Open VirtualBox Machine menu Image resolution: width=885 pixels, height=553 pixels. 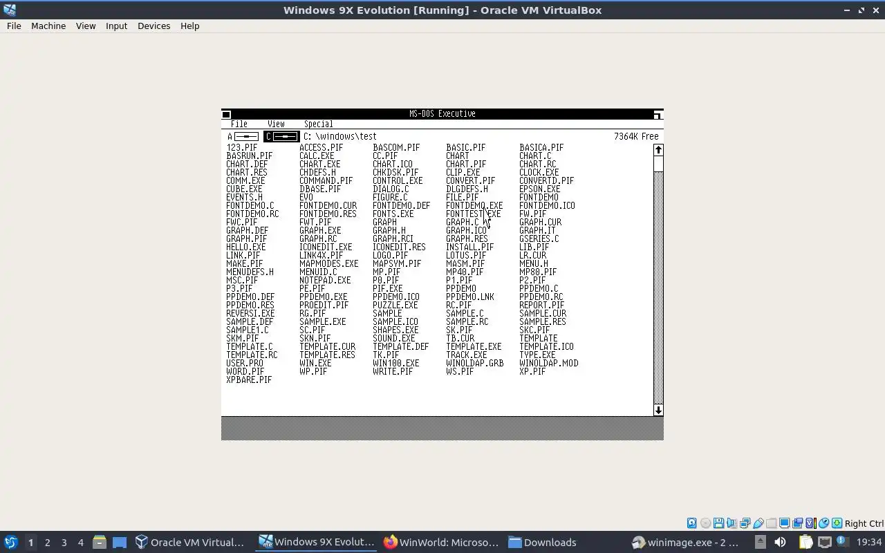click(x=48, y=26)
